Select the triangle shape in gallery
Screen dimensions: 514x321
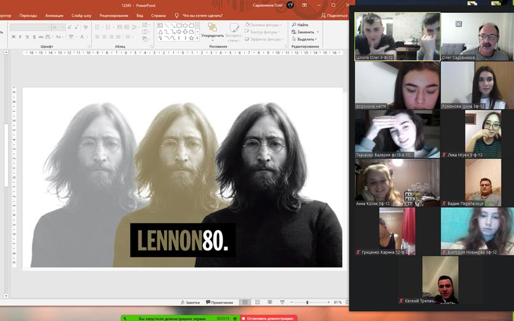pyautogui.click(x=160, y=32)
